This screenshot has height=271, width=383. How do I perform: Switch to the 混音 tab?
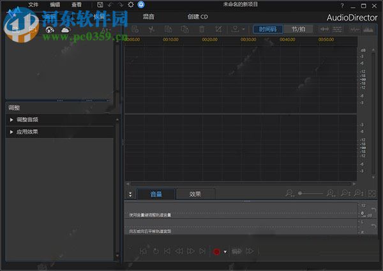pos(149,17)
